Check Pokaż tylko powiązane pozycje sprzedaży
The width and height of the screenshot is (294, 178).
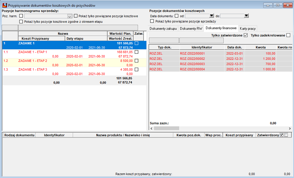[x=152, y=21]
